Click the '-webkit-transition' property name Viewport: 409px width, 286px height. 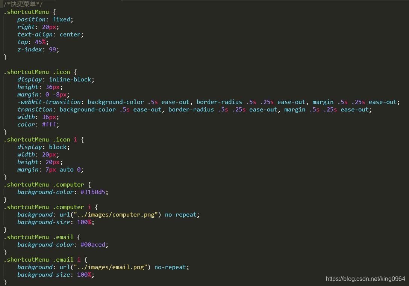(x=49, y=102)
